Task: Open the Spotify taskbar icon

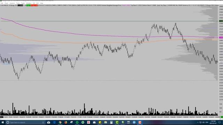Action: pyautogui.click(x=77, y=122)
